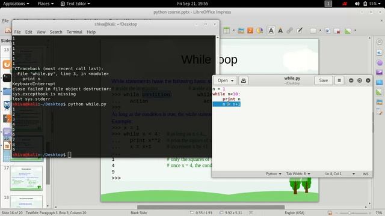
Task: Slide layout icon in Impress toolbar
Action: point(348,31)
